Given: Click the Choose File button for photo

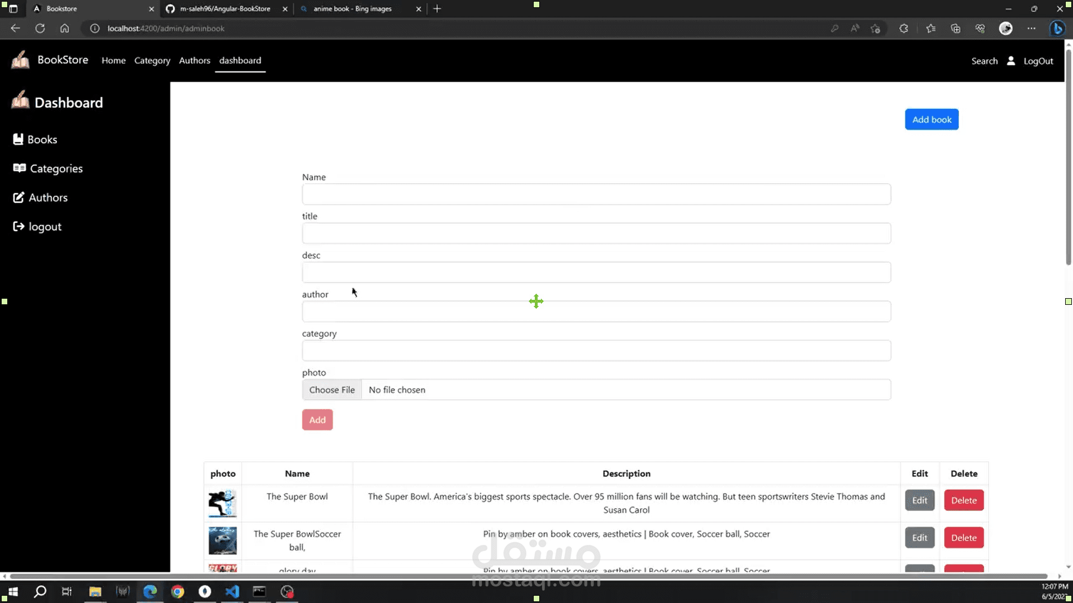Looking at the screenshot, I should click(x=332, y=390).
